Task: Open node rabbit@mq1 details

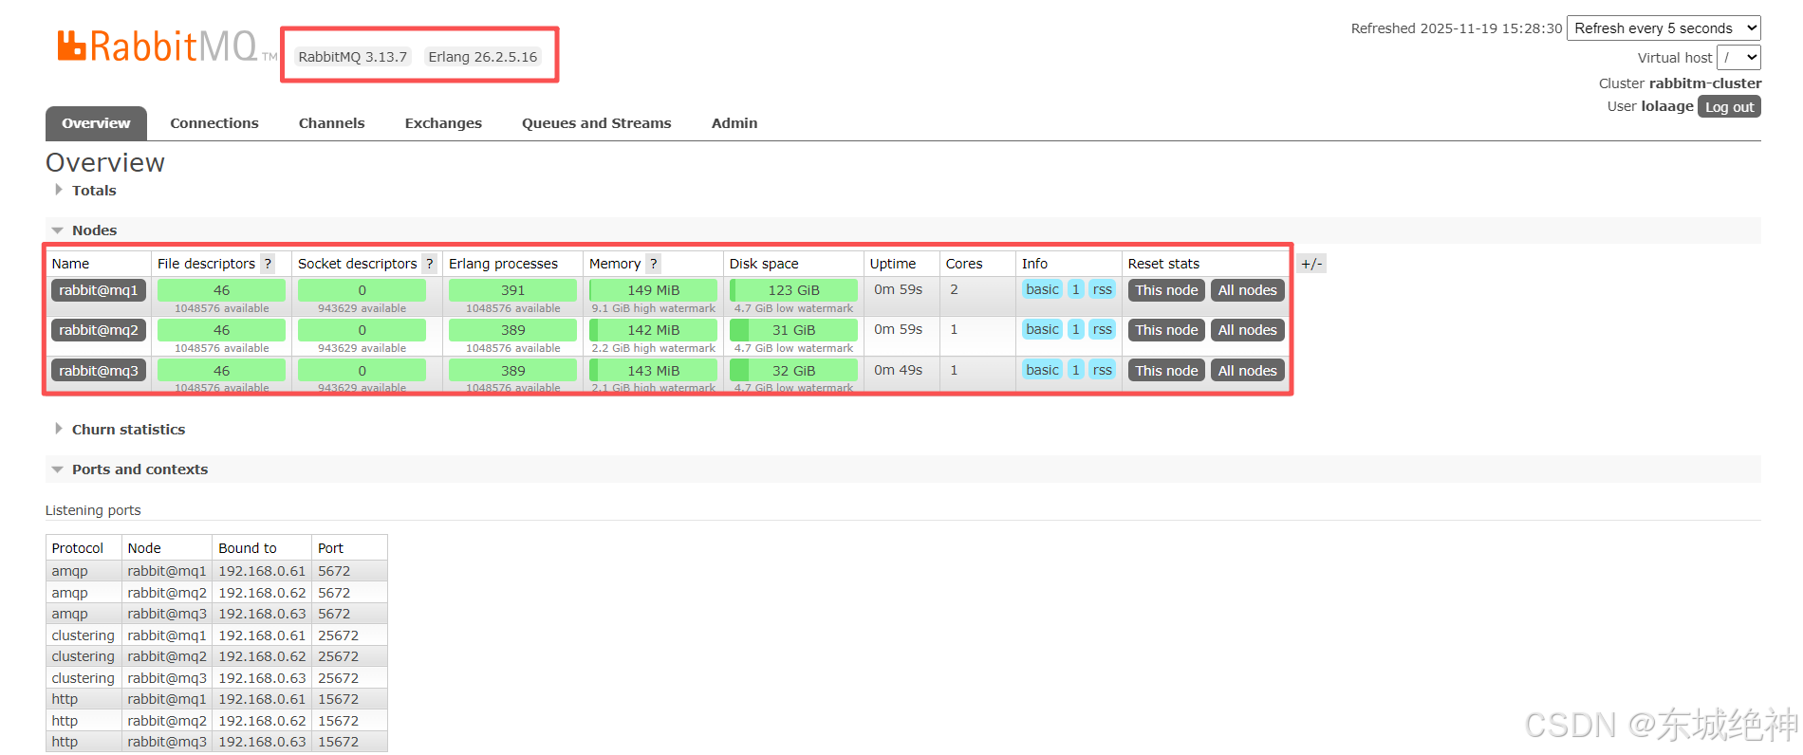Action: 99,290
